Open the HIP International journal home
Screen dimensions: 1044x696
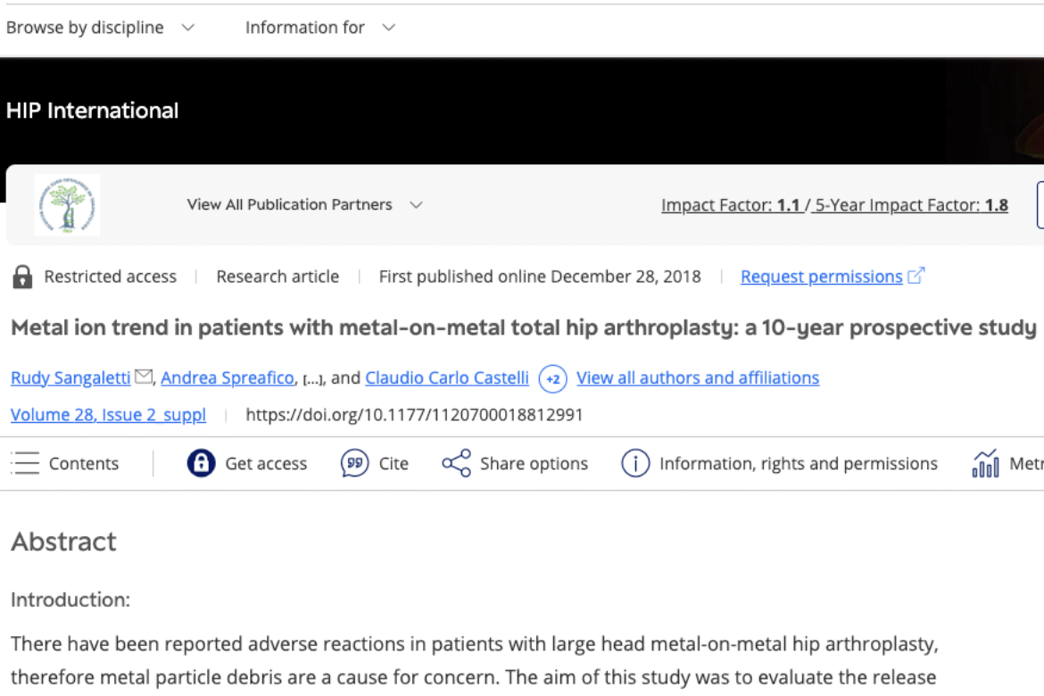pos(92,111)
